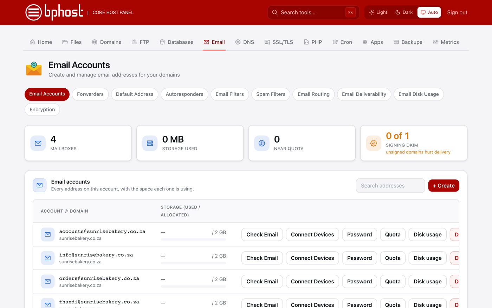The width and height of the screenshot is (492, 308).
Task: Click the Near Quota alert icon
Action: click(x=261, y=143)
